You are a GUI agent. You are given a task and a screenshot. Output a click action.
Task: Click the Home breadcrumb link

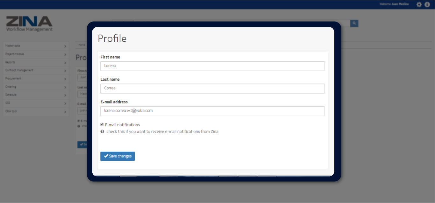(82, 45)
